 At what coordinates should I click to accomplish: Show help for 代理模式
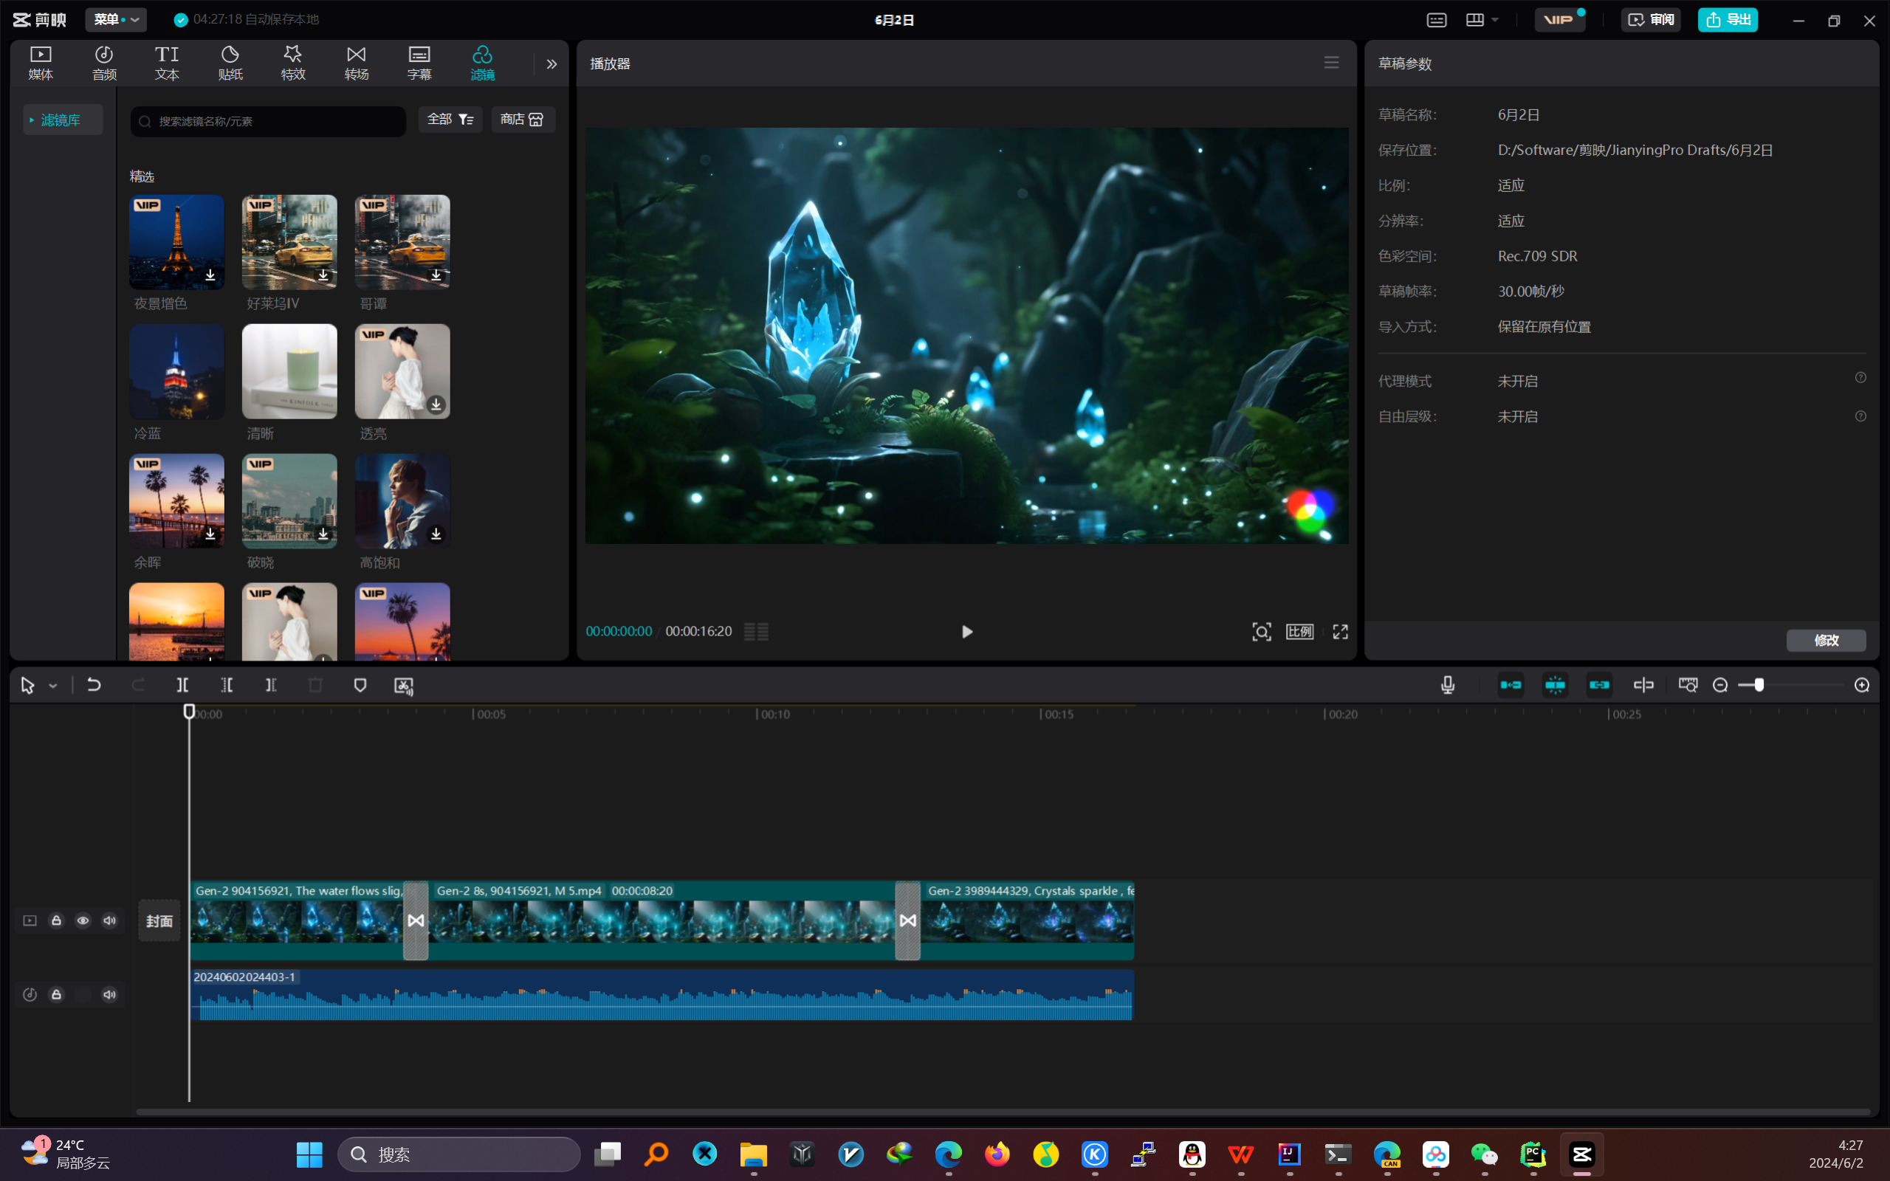pos(1860,378)
